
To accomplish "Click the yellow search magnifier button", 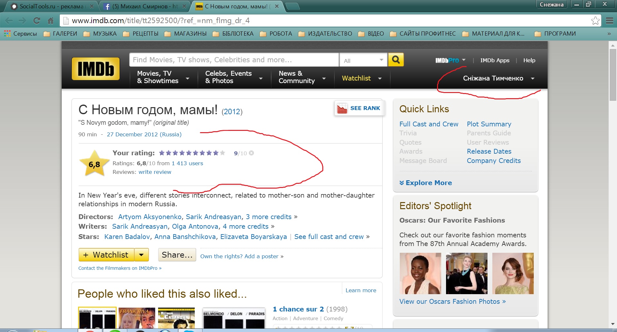I will click(396, 60).
